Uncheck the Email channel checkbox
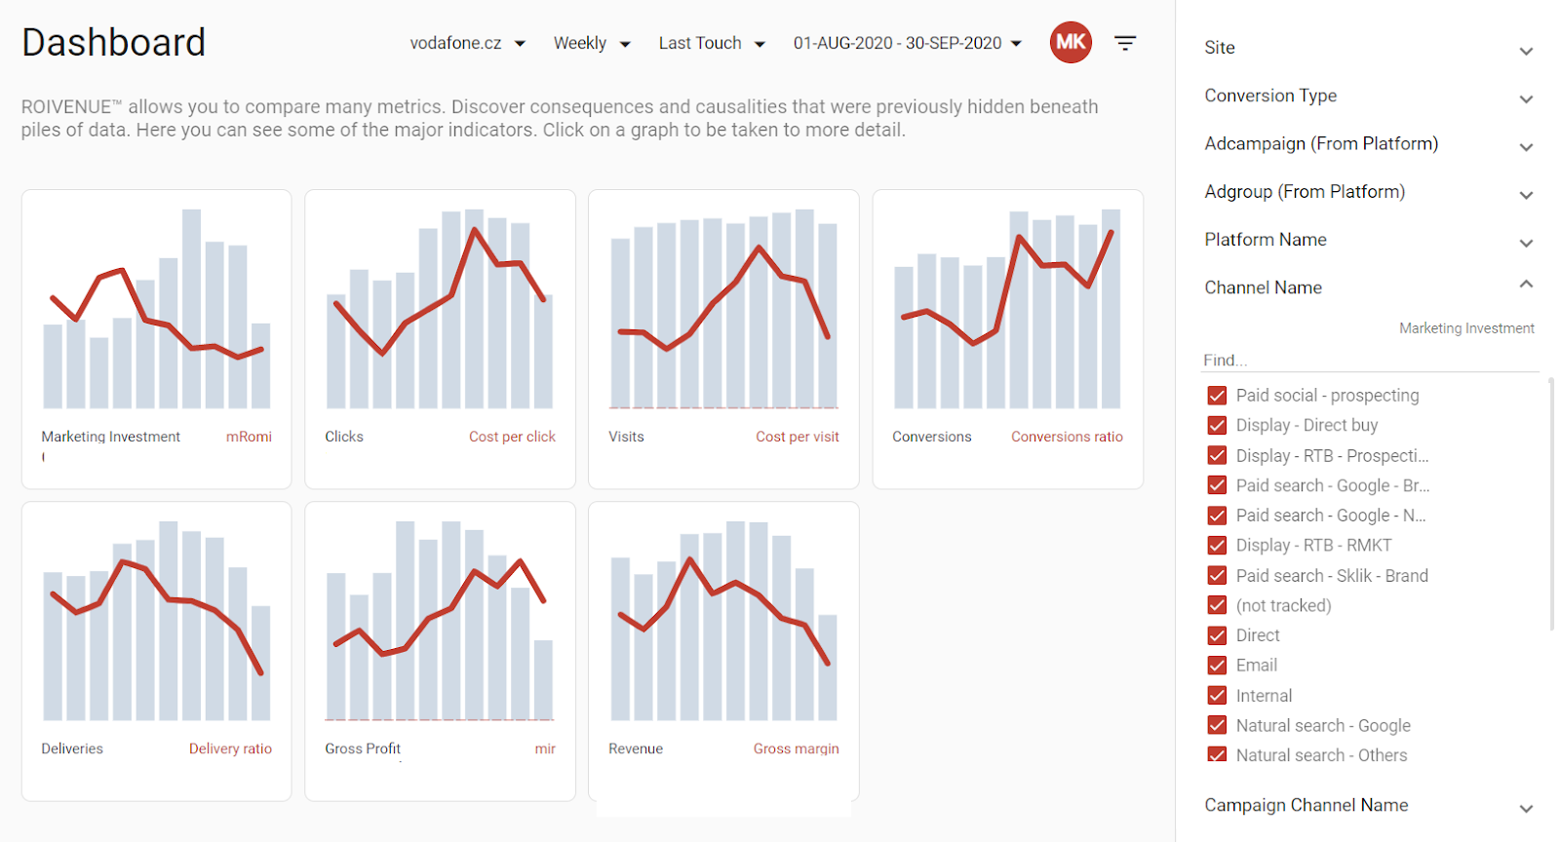The height and width of the screenshot is (842, 1560). pyautogui.click(x=1217, y=666)
